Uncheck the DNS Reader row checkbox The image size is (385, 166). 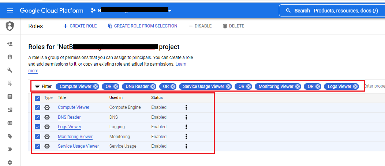tap(38, 117)
